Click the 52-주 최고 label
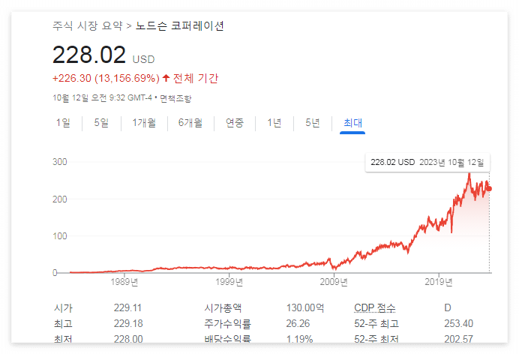 [x=376, y=323]
